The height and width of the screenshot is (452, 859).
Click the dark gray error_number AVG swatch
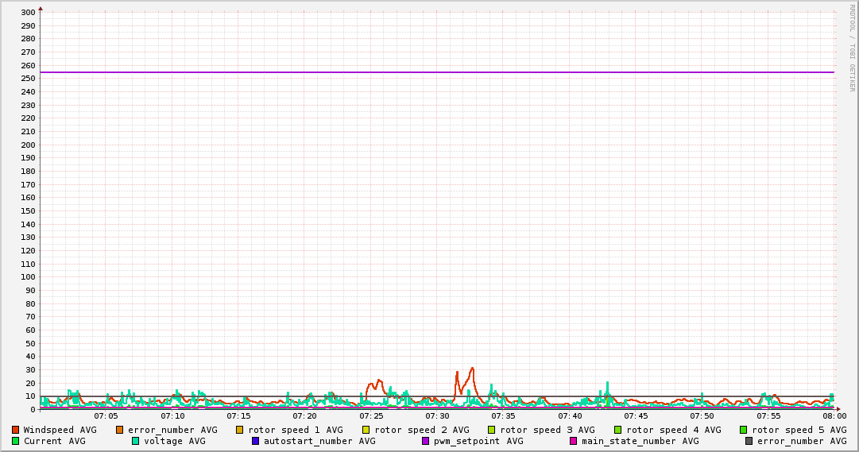(749, 441)
